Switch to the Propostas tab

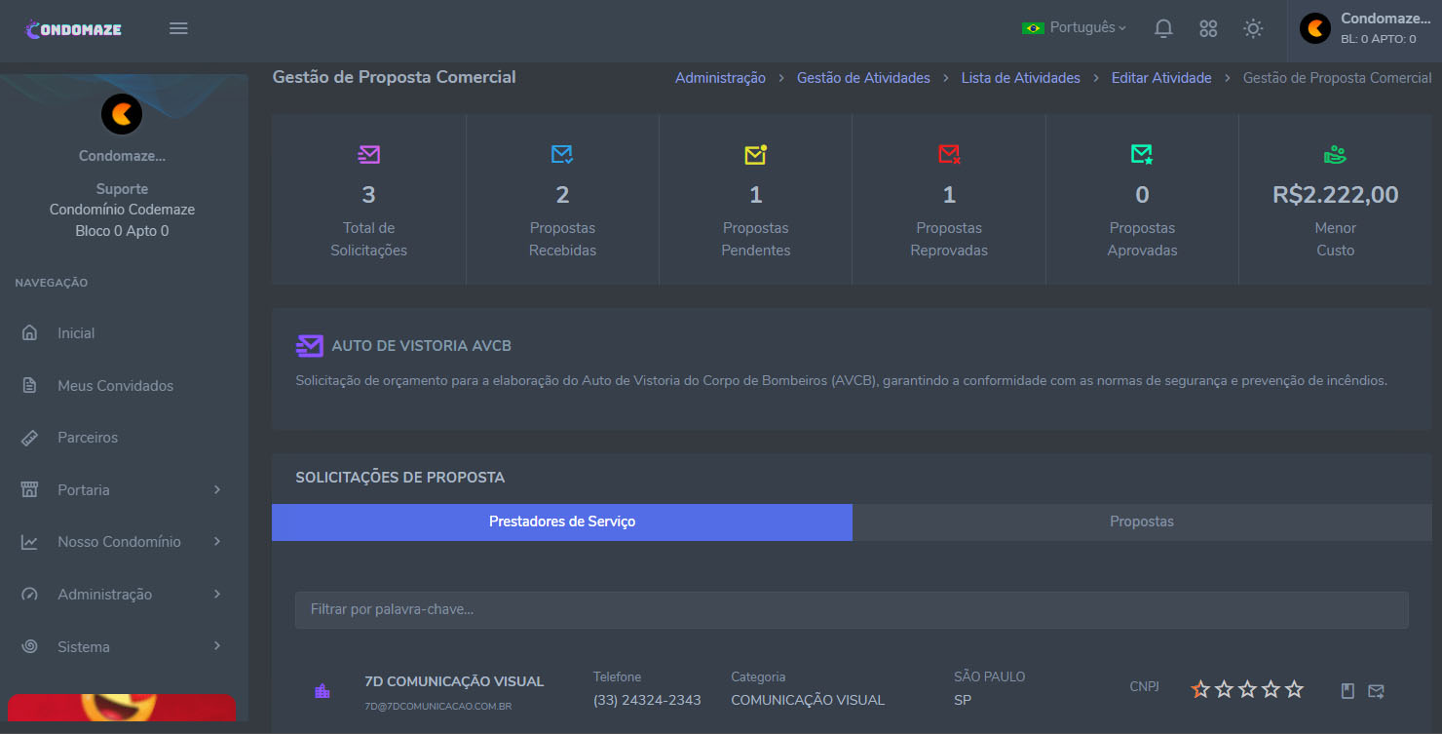(x=1141, y=522)
